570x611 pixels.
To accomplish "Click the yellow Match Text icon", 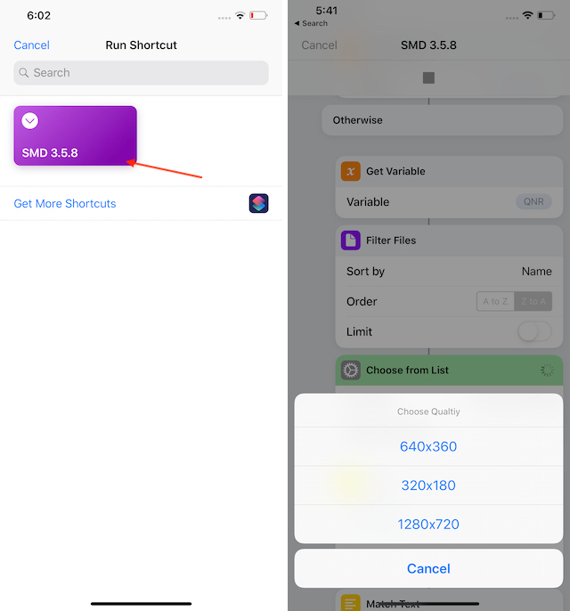I will point(351,603).
